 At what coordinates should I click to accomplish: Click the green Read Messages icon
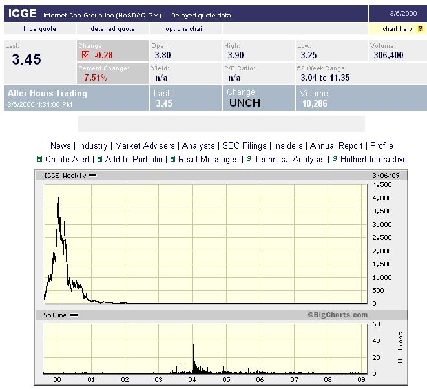pyautogui.click(x=172, y=158)
